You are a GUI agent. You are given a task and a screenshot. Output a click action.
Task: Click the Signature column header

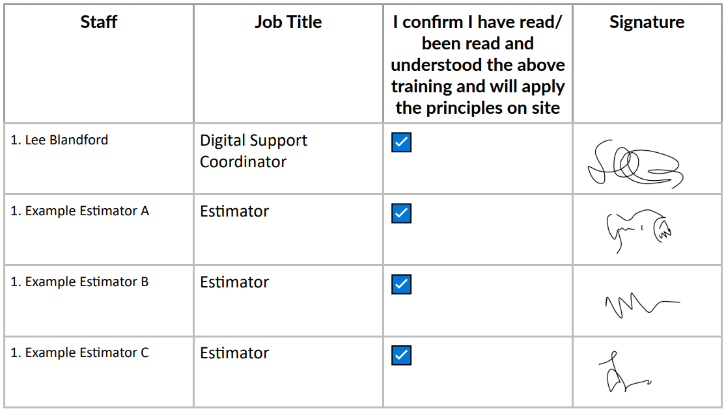[x=647, y=22]
